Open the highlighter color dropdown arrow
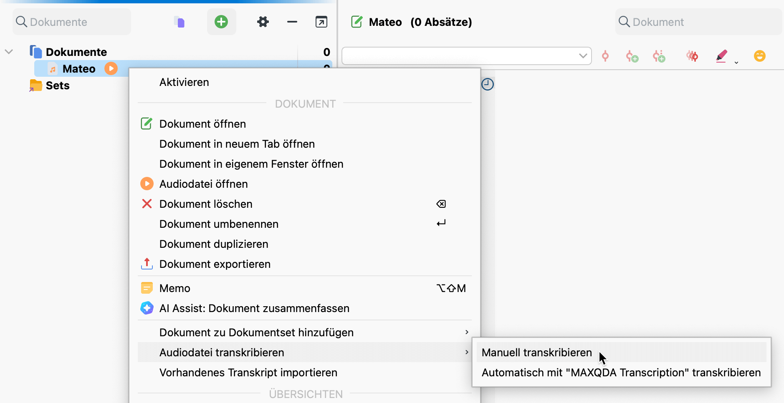Image resolution: width=784 pixels, height=403 pixels. tap(736, 62)
